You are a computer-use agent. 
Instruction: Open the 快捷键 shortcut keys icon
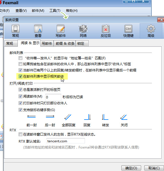(128, 31)
